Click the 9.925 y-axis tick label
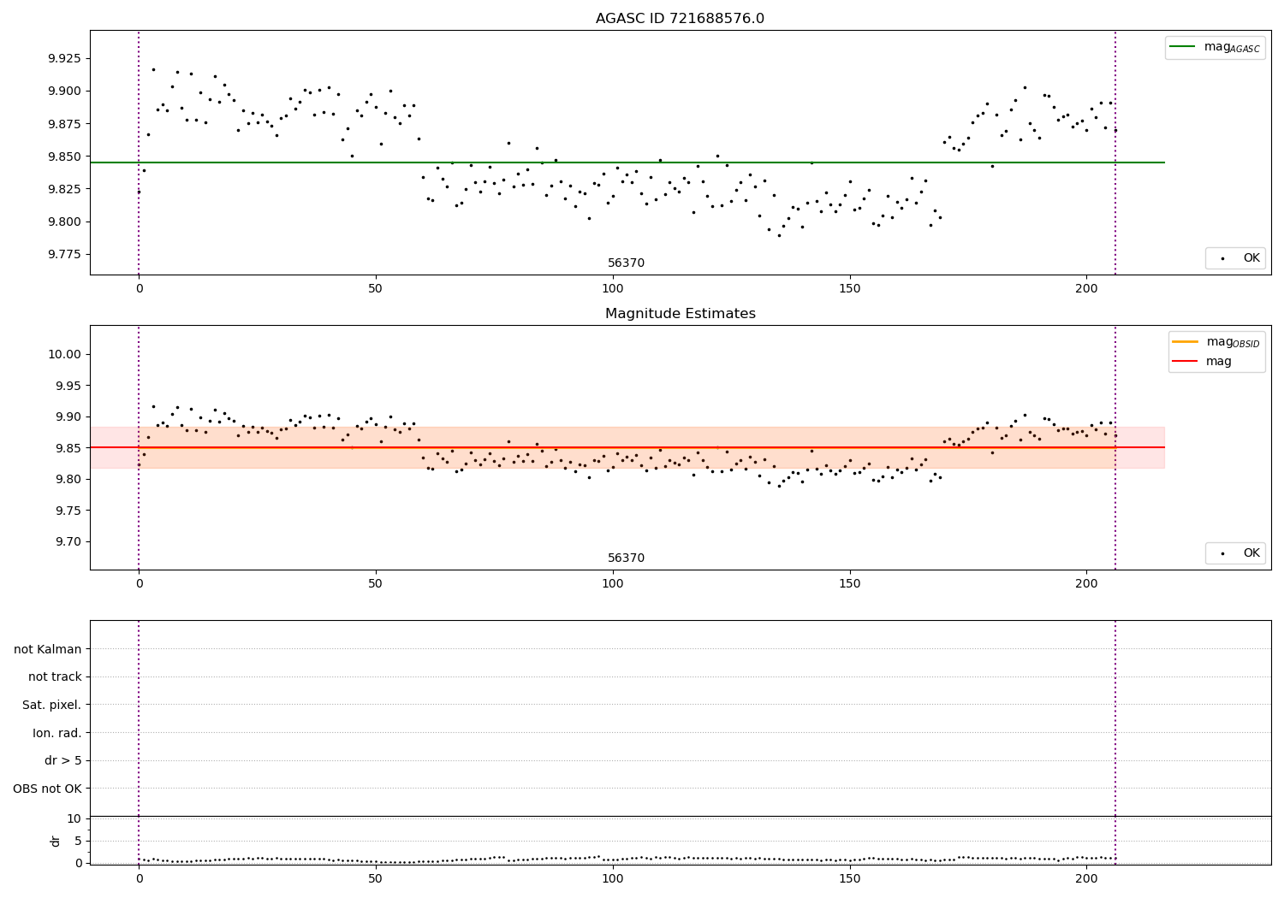1284x898 pixels. [x=64, y=58]
